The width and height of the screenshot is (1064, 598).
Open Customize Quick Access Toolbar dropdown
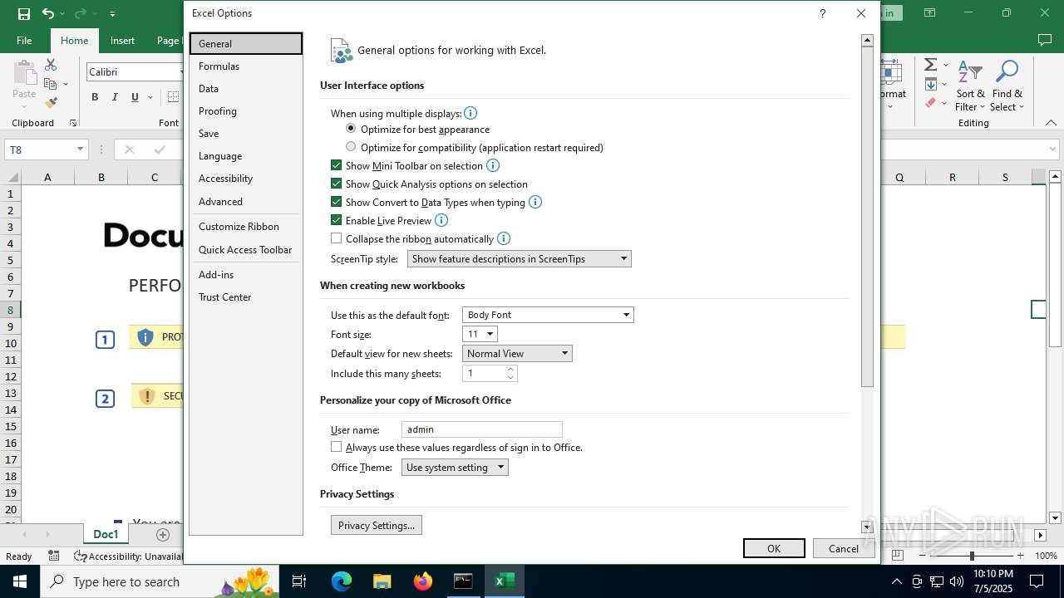tap(112, 13)
